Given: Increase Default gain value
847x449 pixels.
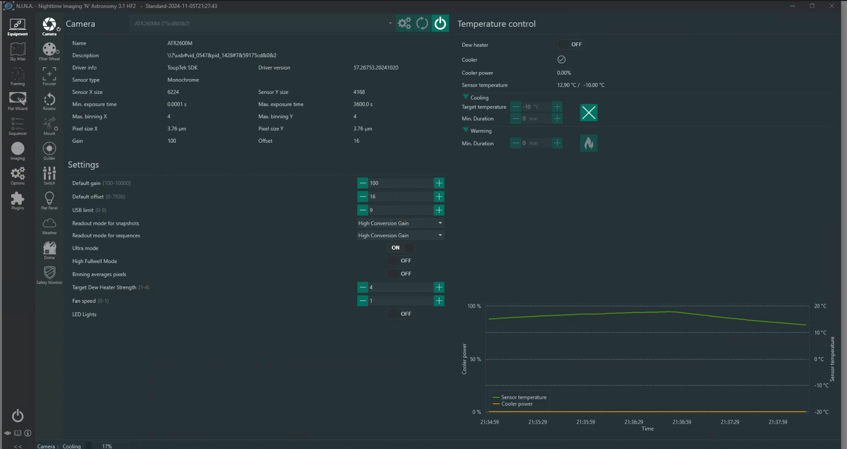Looking at the screenshot, I should (439, 183).
